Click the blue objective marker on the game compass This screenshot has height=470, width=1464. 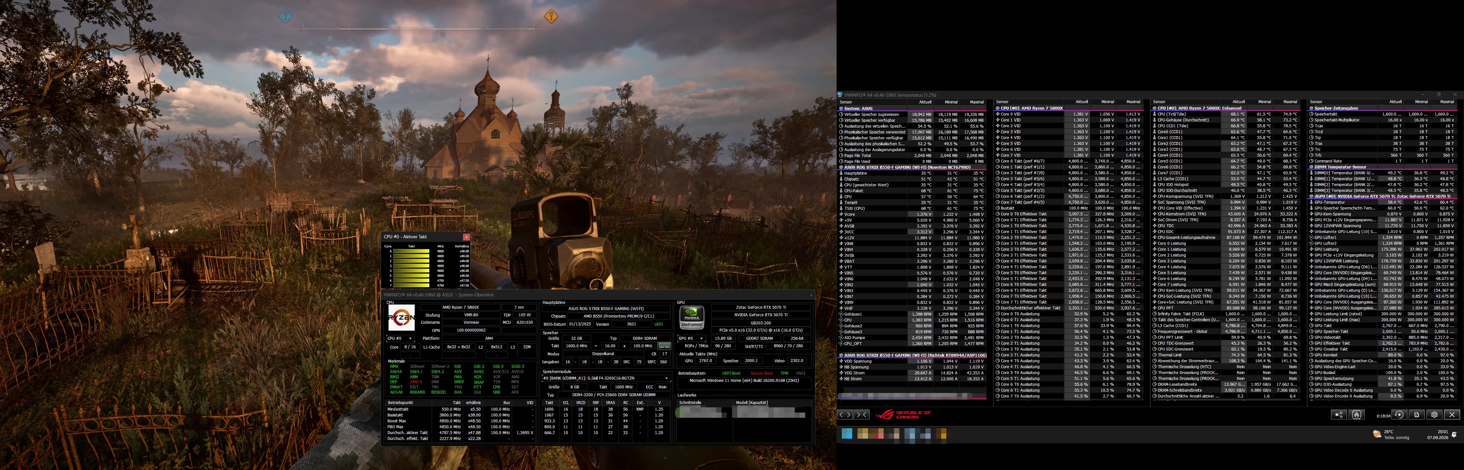285,16
